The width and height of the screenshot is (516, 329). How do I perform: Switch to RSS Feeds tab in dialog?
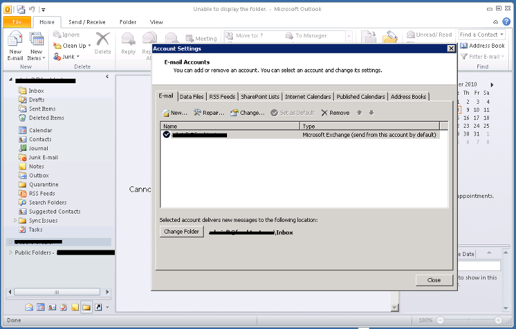[222, 97]
